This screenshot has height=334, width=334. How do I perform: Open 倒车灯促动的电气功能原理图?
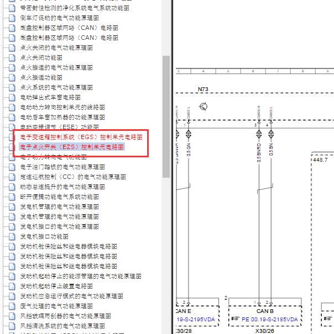click(x=59, y=18)
